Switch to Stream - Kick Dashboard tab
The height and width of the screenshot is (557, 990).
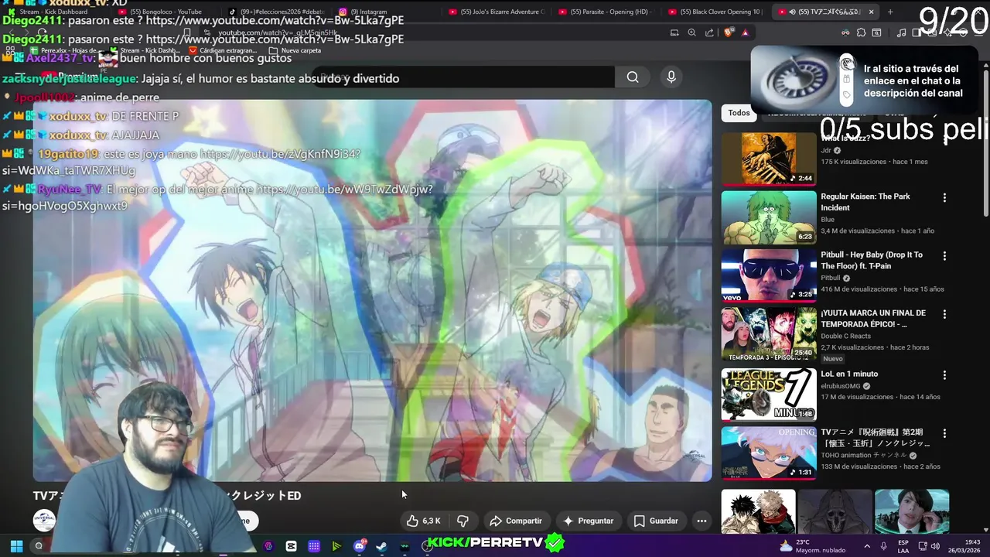click(54, 12)
